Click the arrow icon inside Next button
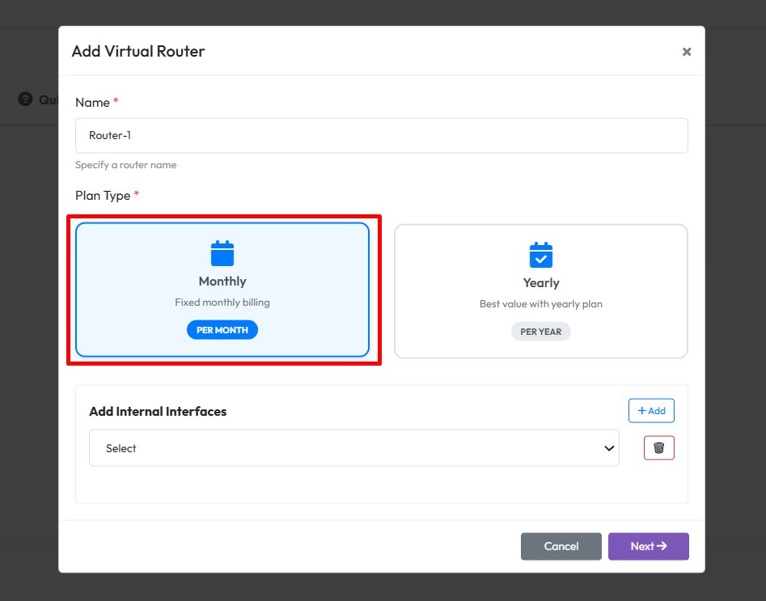This screenshot has width=766, height=601. (662, 546)
